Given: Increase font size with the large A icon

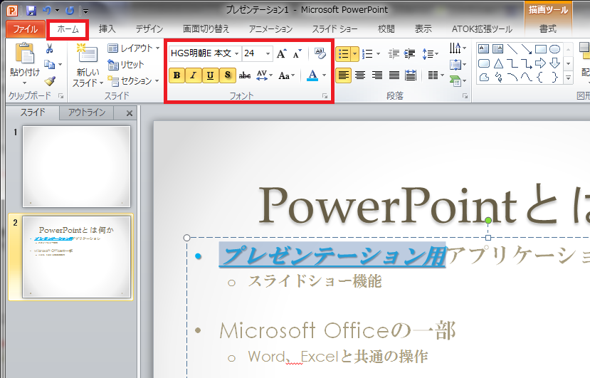Looking at the screenshot, I should pos(281,54).
